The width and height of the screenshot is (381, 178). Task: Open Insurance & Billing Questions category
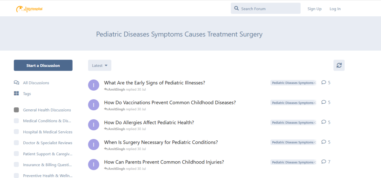point(48,165)
